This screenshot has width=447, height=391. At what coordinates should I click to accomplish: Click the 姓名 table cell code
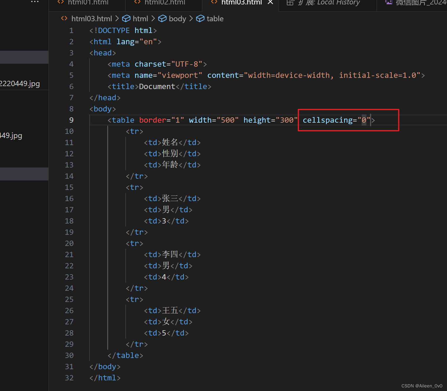(x=172, y=142)
